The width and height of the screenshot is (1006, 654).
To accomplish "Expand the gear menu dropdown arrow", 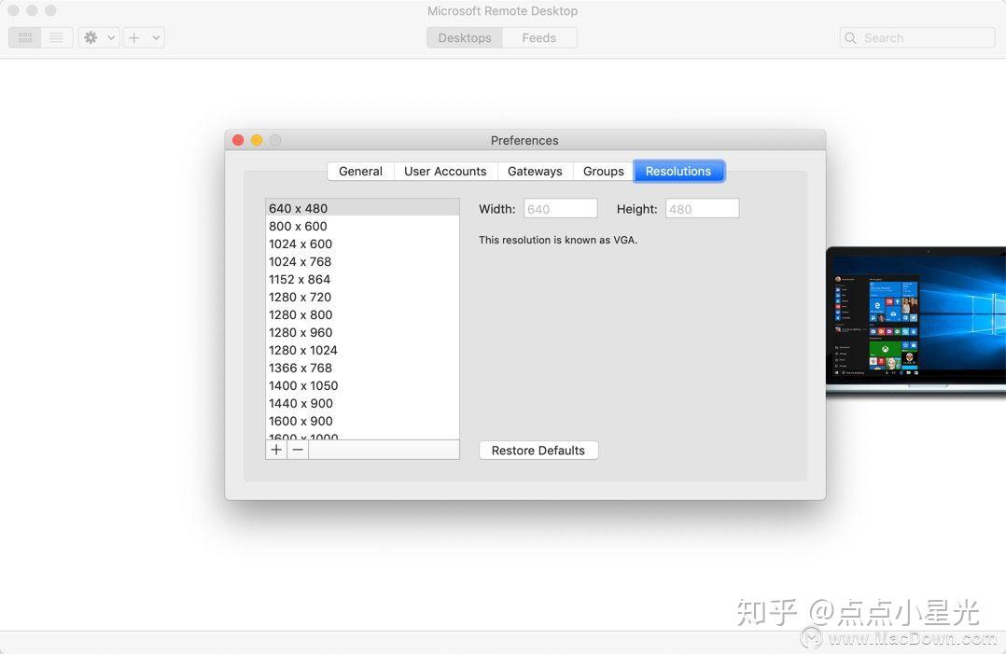I will (111, 38).
